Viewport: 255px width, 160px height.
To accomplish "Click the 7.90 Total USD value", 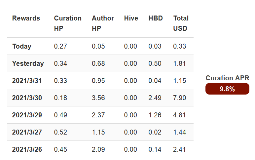I will pyautogui.click(x=180, y=98).
